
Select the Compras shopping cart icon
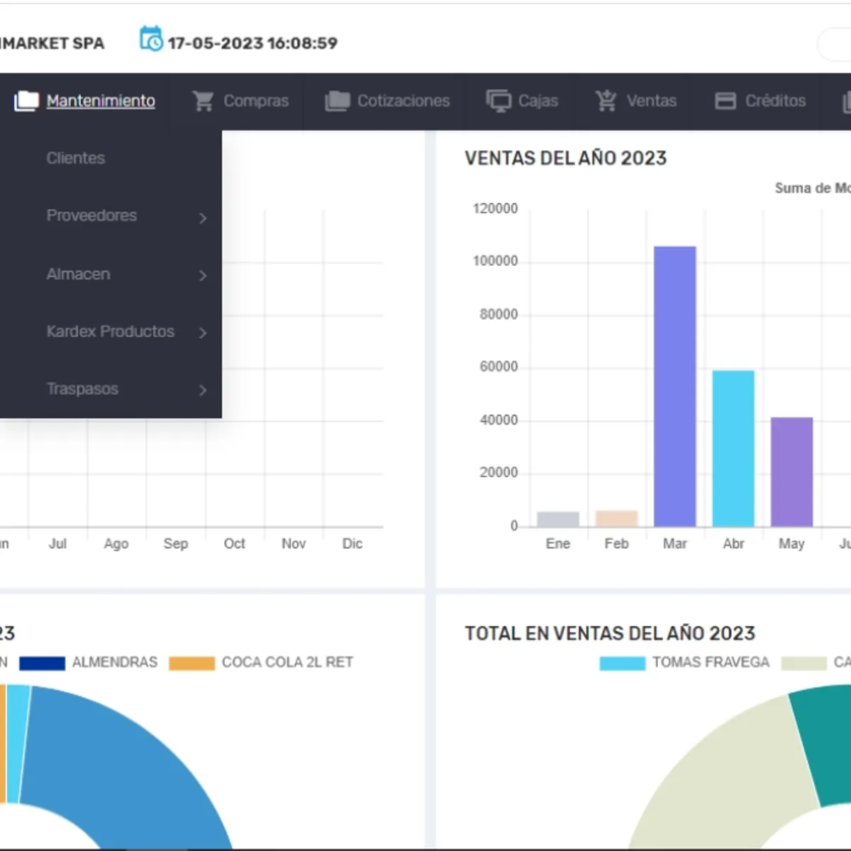[x=203, y=101]
